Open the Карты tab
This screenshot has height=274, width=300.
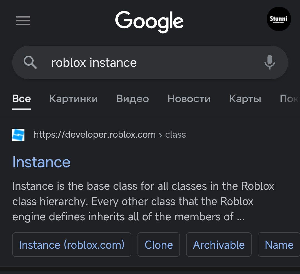[x=245, y=99]
